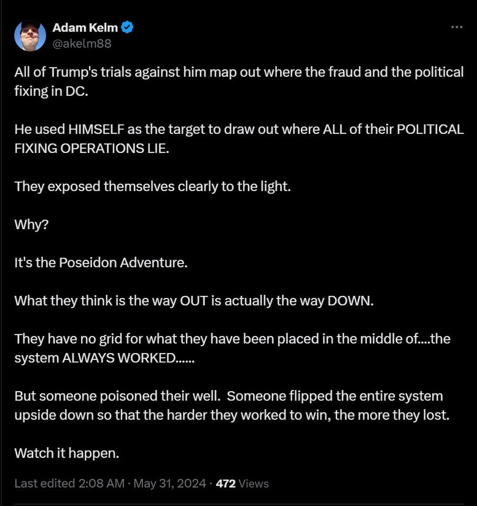Click the 2:08 AM timestamp

103,483
